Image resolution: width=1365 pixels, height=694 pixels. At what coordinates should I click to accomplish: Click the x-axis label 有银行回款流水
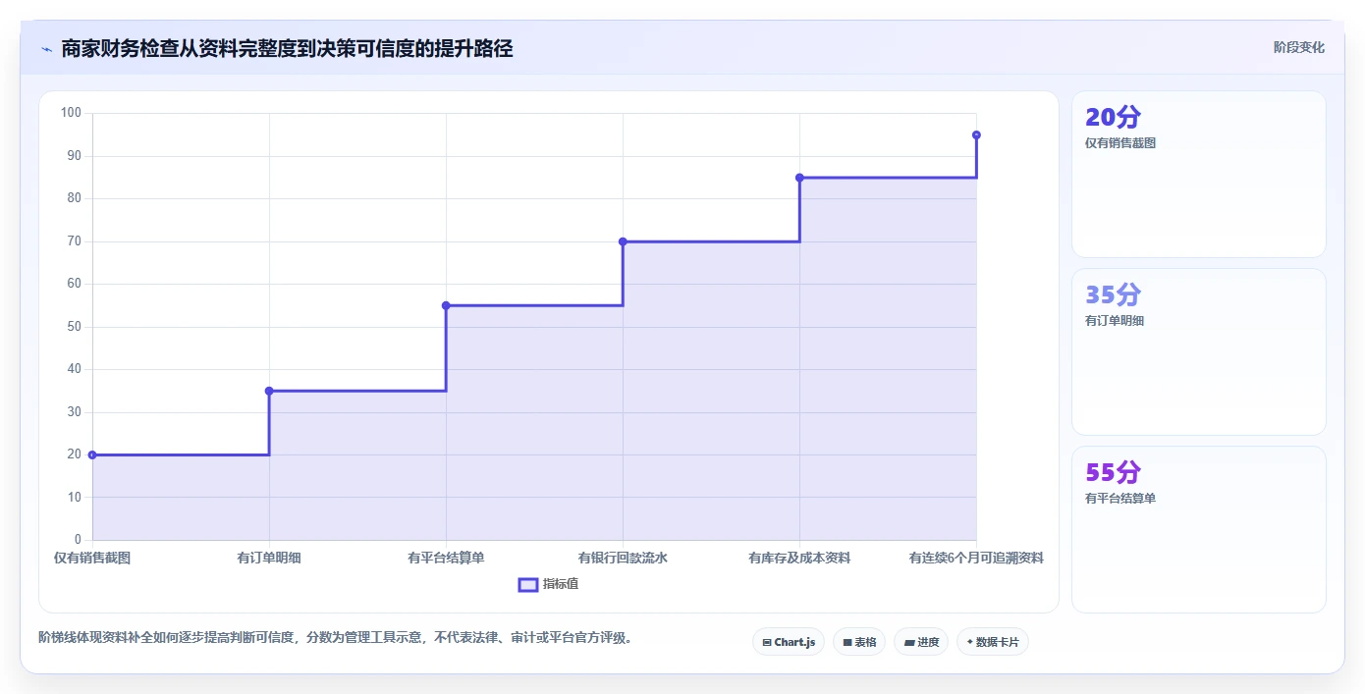623,558
